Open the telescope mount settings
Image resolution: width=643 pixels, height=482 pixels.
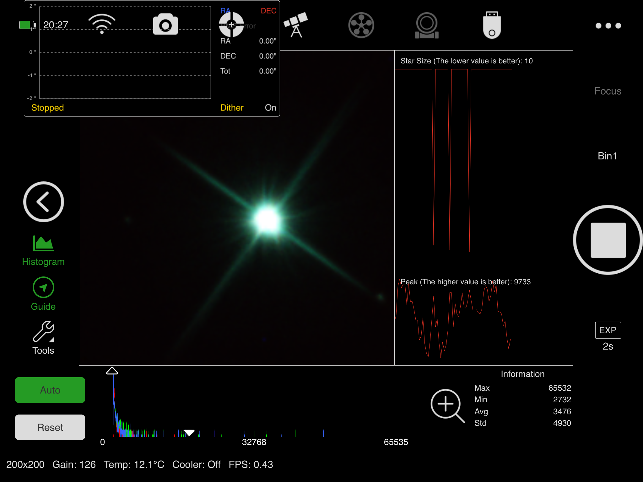click(x=295, y=25)
